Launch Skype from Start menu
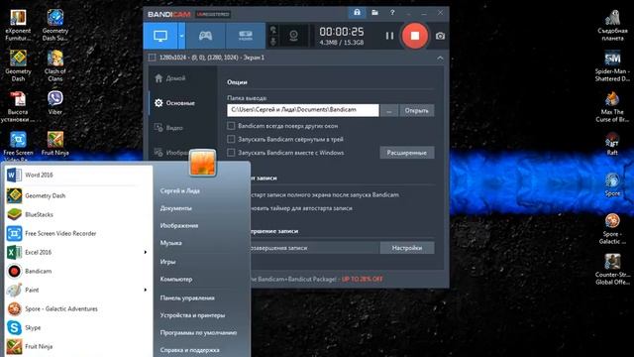The height and width of the screenshot is (357, 634). point(78,327)
